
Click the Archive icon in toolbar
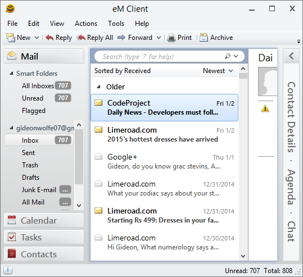tap(203, 38)
